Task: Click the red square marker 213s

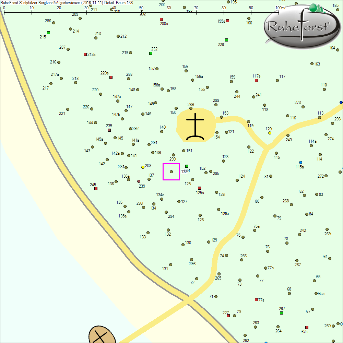Action: click(85, 55)
